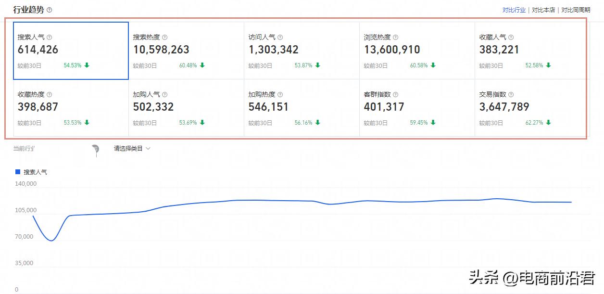
Task: Select the 搜索人气 614,426 metric card
Action: [x=71, y=51]
